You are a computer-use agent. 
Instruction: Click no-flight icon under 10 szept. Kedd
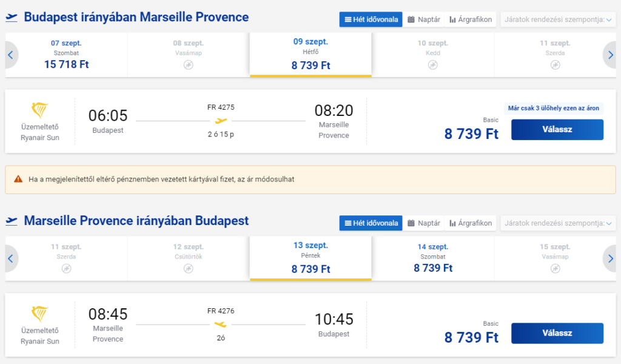(433, 65)
